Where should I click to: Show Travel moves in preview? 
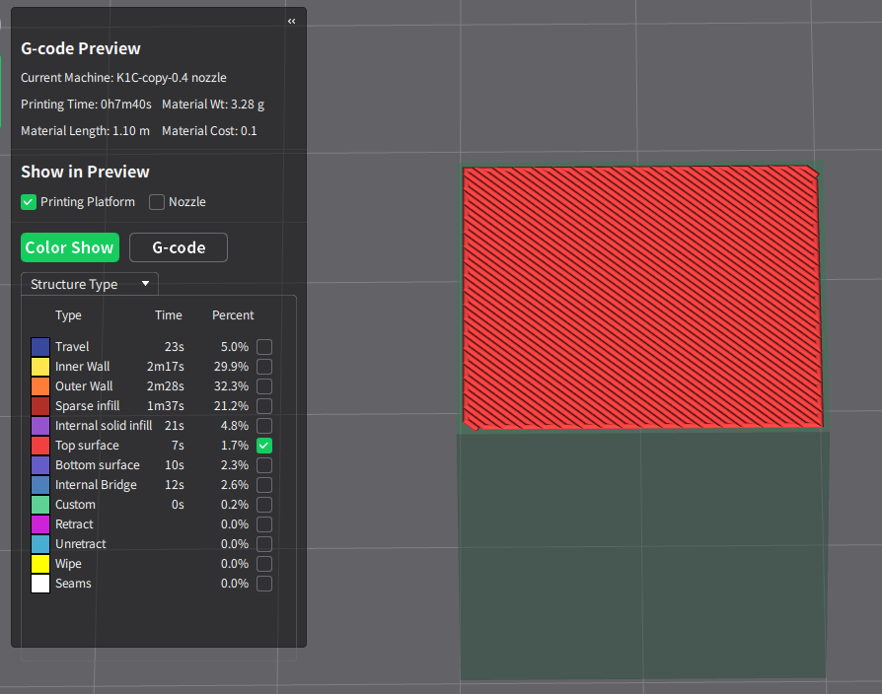264,347
